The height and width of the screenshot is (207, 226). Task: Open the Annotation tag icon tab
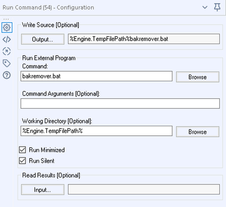[x=7, y=63]
